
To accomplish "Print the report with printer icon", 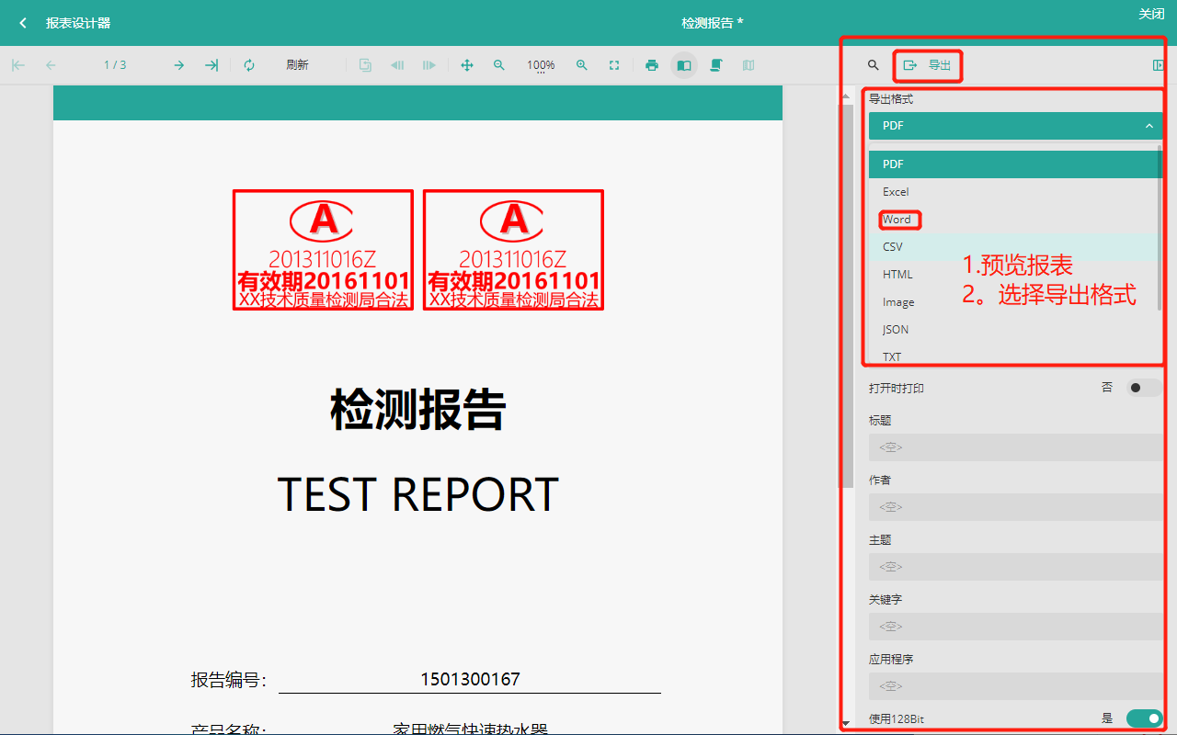I will click(x=652, y=65).
